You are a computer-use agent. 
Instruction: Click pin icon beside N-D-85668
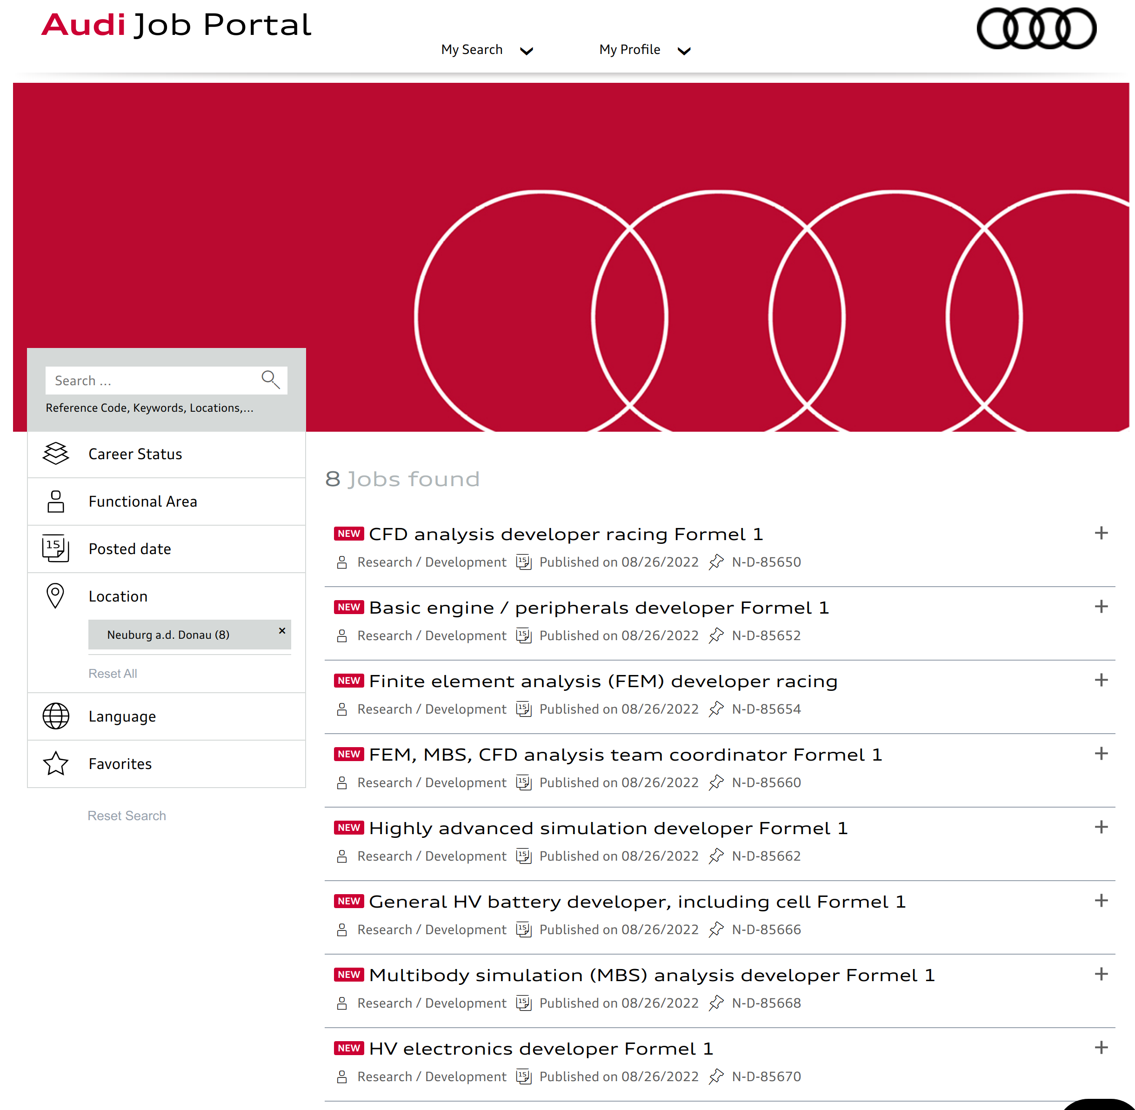[716, 1003]
